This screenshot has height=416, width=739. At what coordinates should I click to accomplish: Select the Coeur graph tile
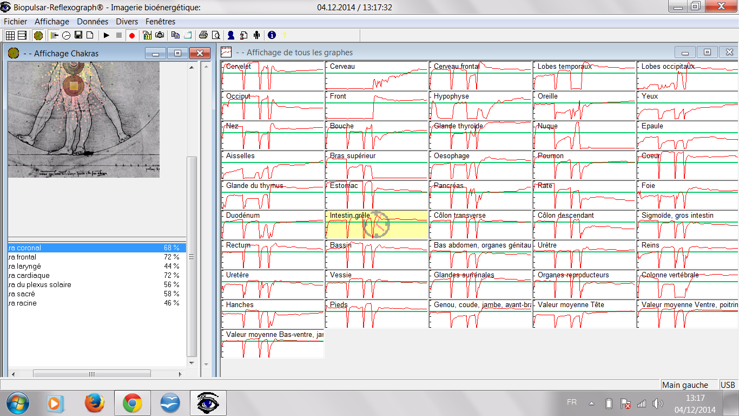tap(687, 165)
